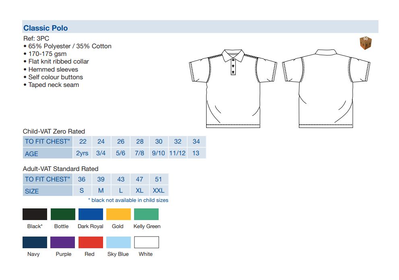Select the Black colour swatch
This screenshot has height=280, width=399.
(35, 214)
